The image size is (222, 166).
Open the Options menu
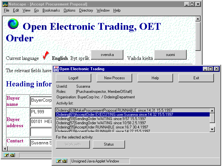pos(69,10)
